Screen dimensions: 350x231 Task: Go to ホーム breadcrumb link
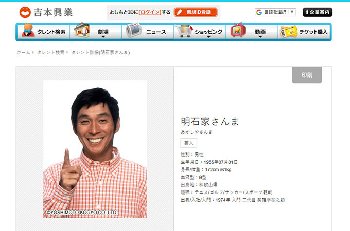[23, 52]
